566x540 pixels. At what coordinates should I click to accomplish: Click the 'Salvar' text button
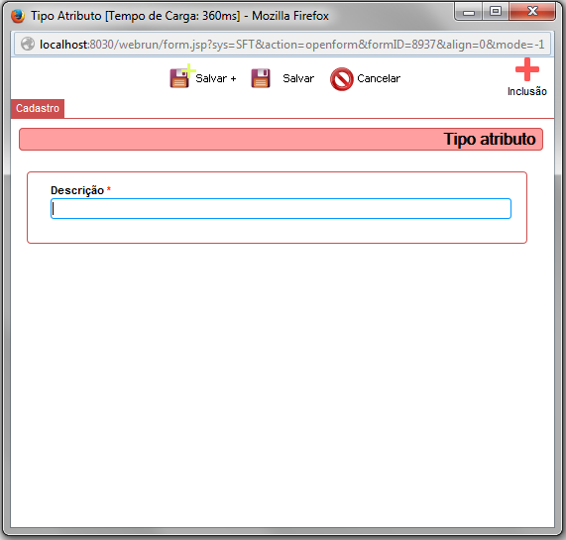[x=298, y=78]
